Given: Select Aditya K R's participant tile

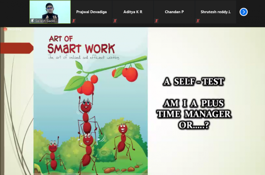Looking at the screenshot, I should tap(132, 12).
